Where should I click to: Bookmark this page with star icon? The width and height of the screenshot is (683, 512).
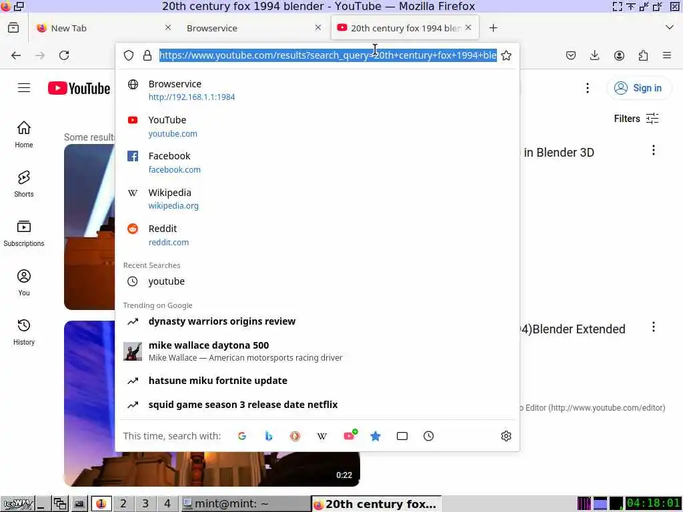[x=506, y=55]
